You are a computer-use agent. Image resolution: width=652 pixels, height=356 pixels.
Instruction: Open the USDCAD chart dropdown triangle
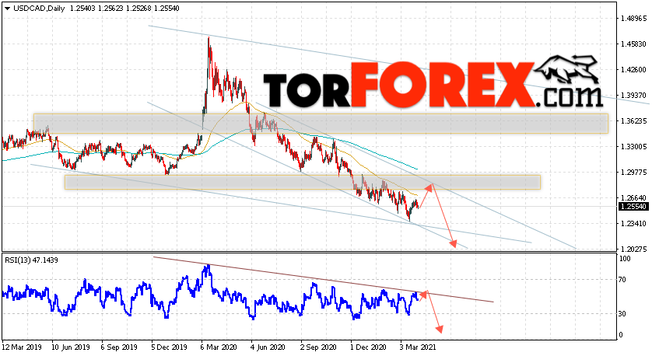tap(7, 9)
